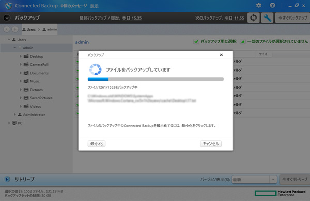Toggle the 一部のファイルが選択されていません checkbox
Viewport: 310px width, 201px height.
[x=243, y=42]
